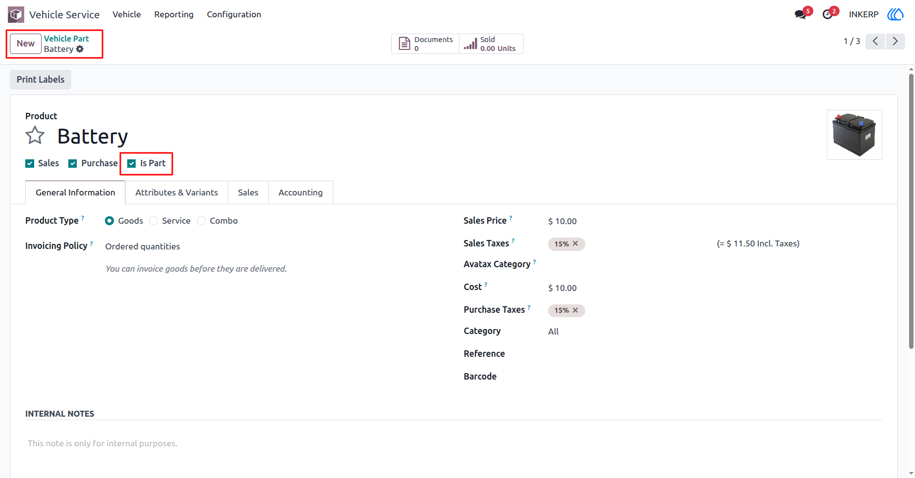Go to next record arrow
The image size is (915, 478).
[895, 41]
